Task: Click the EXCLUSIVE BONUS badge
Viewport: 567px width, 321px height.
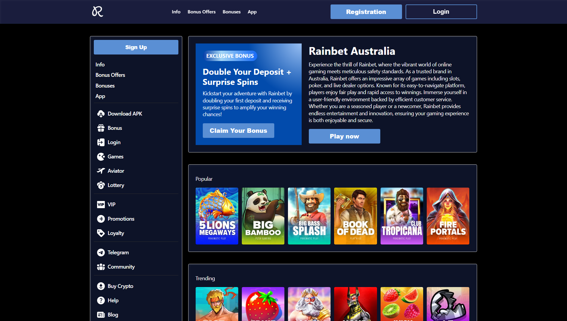Action: 230,56
